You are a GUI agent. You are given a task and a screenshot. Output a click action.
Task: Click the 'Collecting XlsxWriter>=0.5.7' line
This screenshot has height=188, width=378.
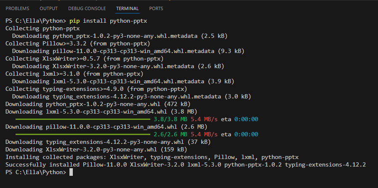(x=84, y=59)
